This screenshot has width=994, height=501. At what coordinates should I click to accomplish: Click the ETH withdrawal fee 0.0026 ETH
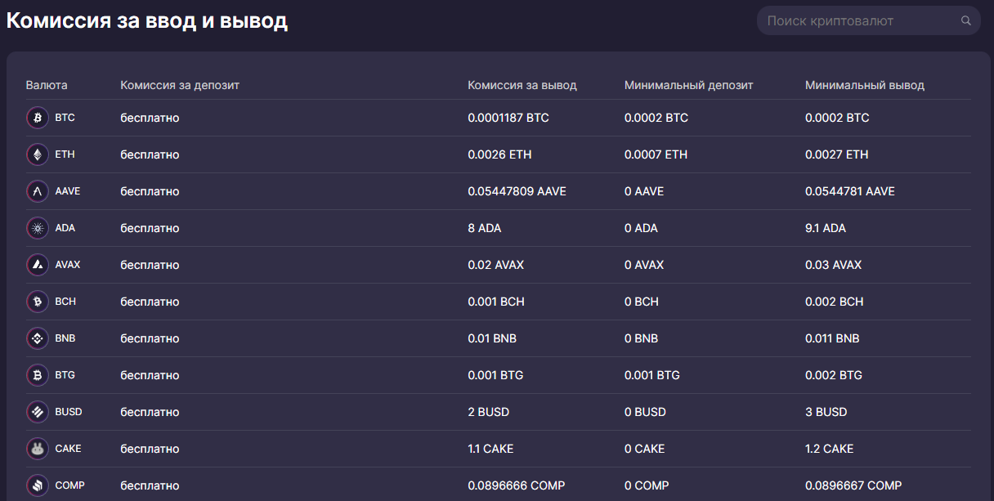(x=499, y=154)
